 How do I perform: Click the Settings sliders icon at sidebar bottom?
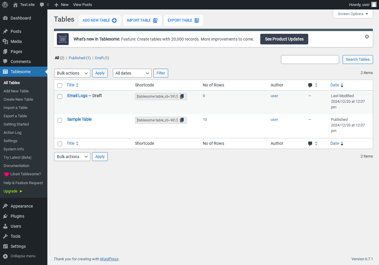(x=5, y=246)
